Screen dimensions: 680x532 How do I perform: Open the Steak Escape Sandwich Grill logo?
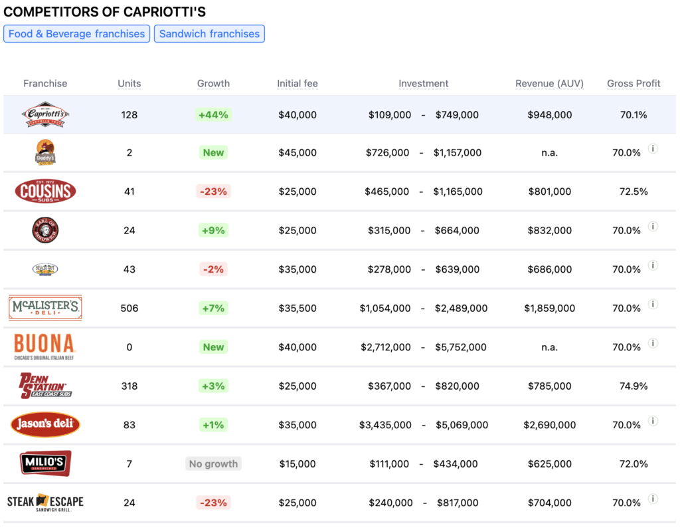tap(45, 503)
